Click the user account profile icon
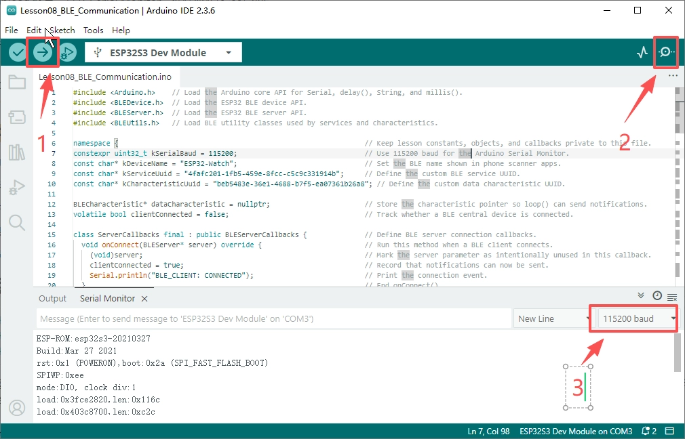This screenshot has width=685, height=439. point(17,408)
